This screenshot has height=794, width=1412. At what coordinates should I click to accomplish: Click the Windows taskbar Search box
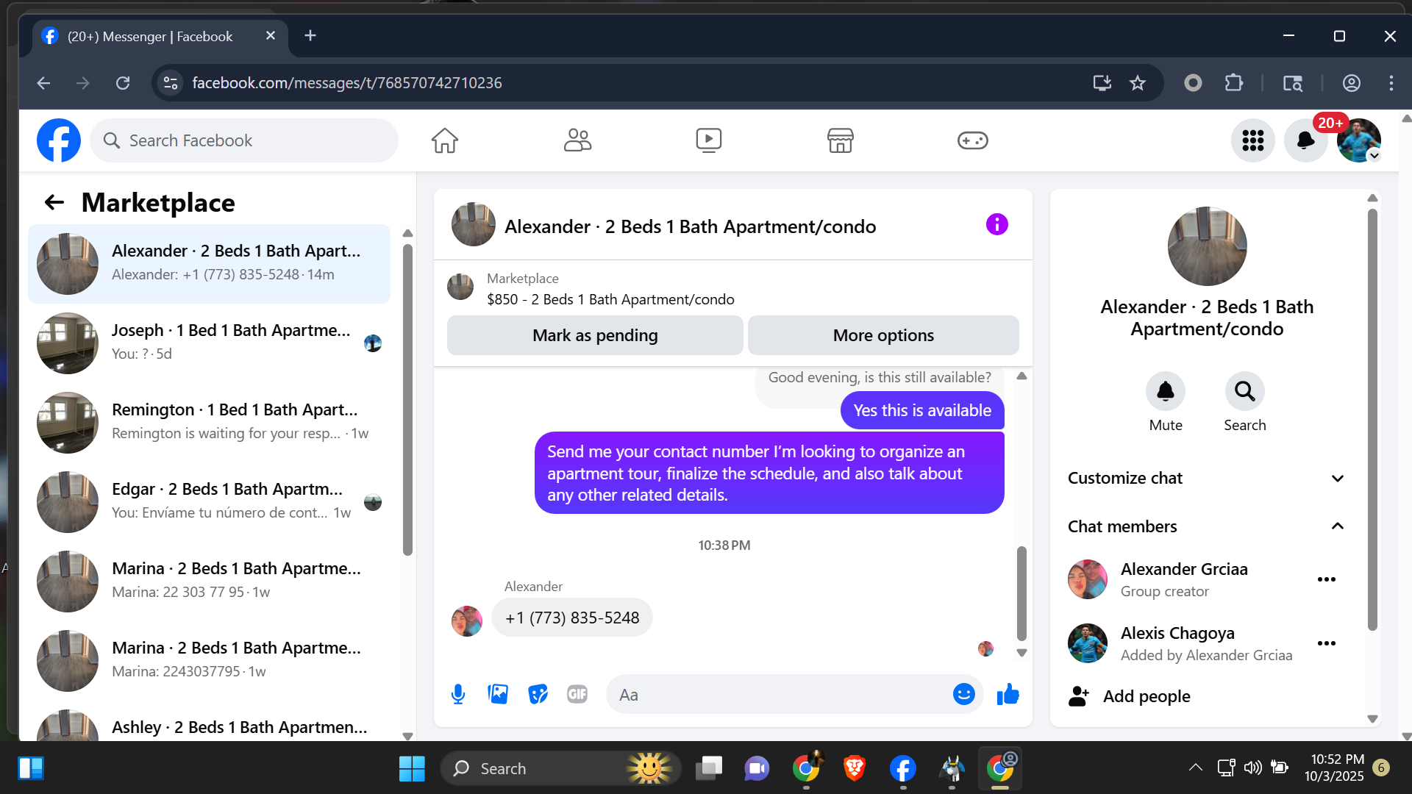coord(560,769)
